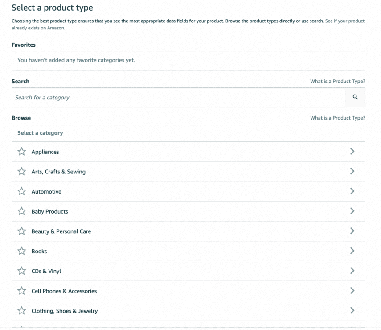Favorite the Appliances category star

click(x=21, y=152)
